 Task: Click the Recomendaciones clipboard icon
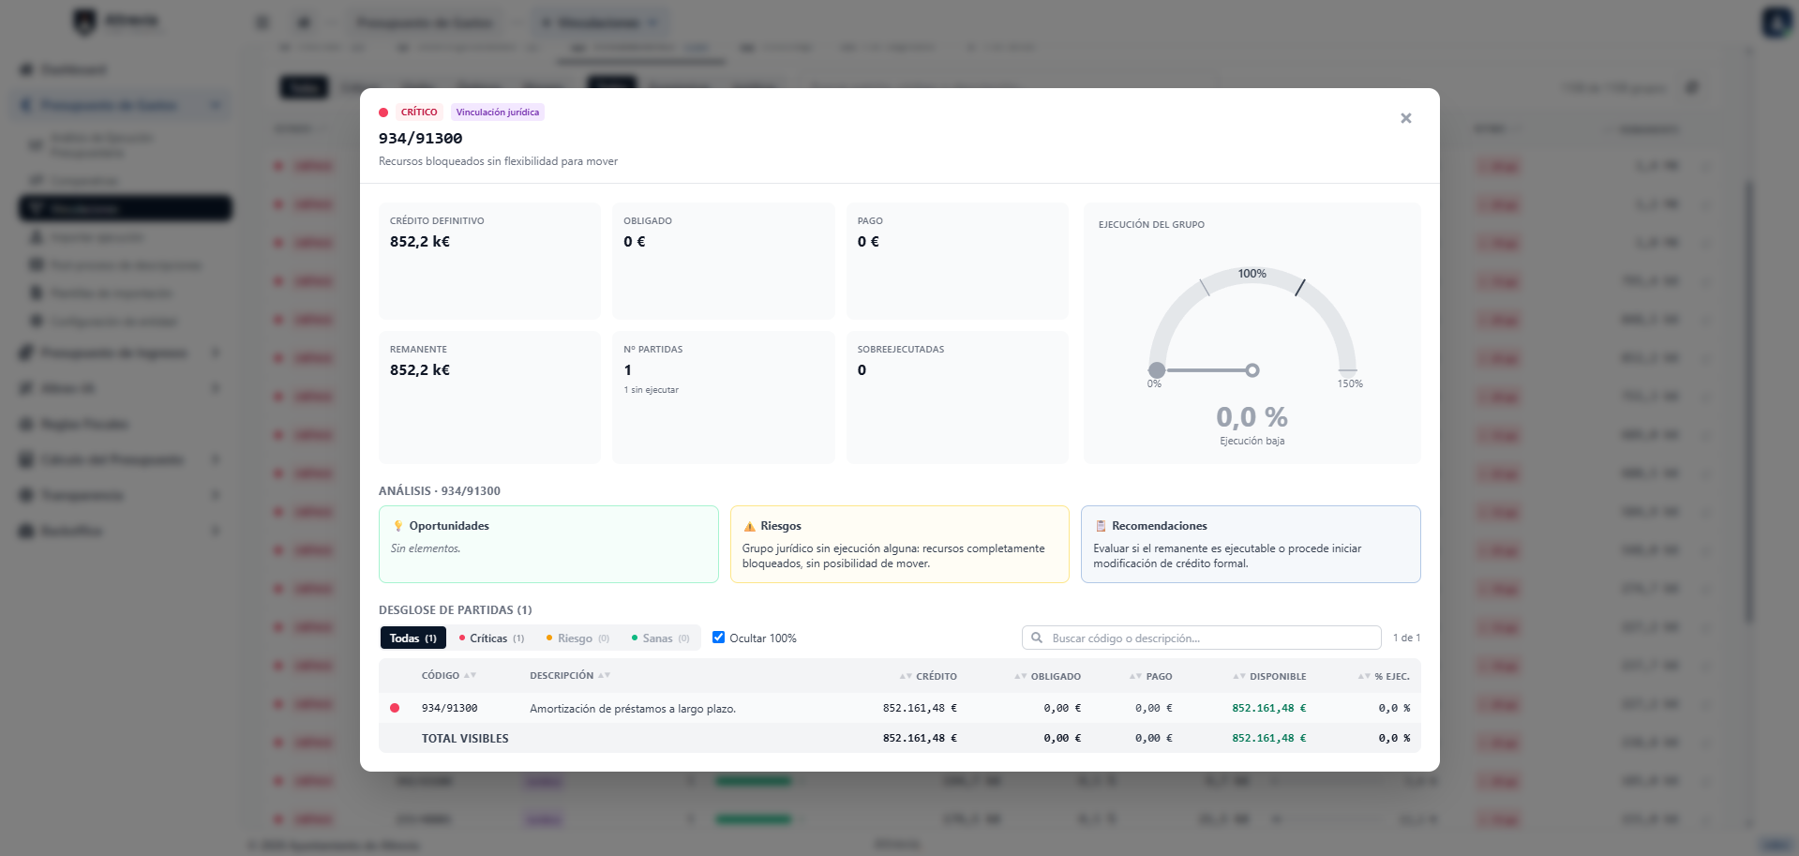coord(1101,526)
